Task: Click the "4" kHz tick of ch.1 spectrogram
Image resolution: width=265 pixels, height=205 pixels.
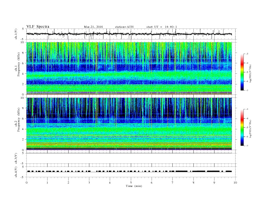Action: click(x=23, y=74)
